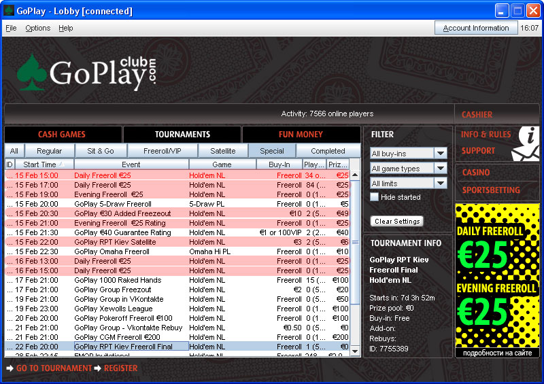Select the GoPlay 1000 Raked Hands row
The width and height of the screenshot is (544, 384).
[x=177, y=280]
